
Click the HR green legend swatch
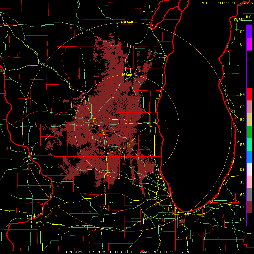[249, 132]
